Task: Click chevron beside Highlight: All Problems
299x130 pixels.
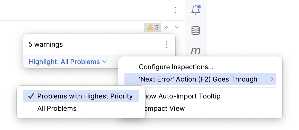Action: (x=104, y=62)
